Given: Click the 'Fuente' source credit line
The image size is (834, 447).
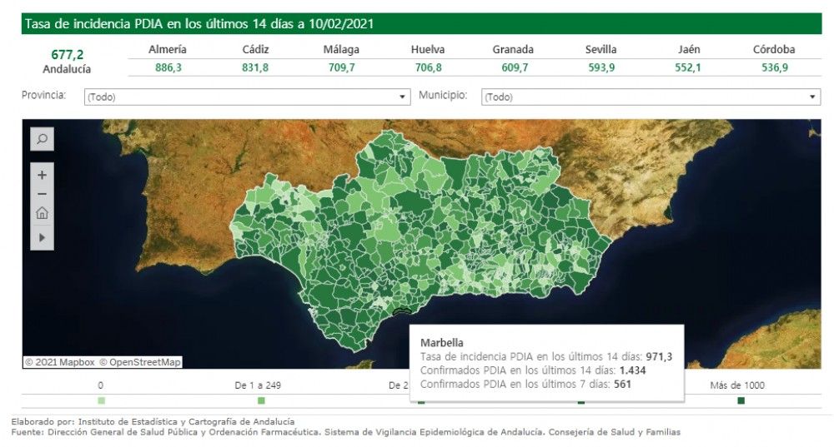Looking at the screenshot, I should (346, 432).
